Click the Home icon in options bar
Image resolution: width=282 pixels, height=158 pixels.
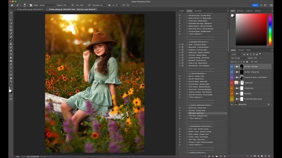pyautogui.click(x=12, y=5)
